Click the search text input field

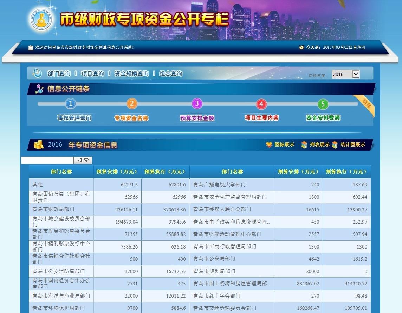pyautogui.click(x=47, y=161)
